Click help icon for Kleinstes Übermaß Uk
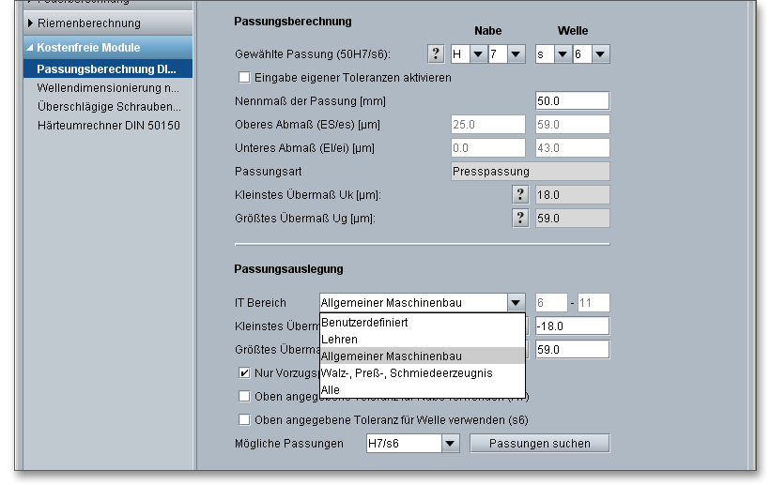771x485 pixels. [x=519, y=195]
